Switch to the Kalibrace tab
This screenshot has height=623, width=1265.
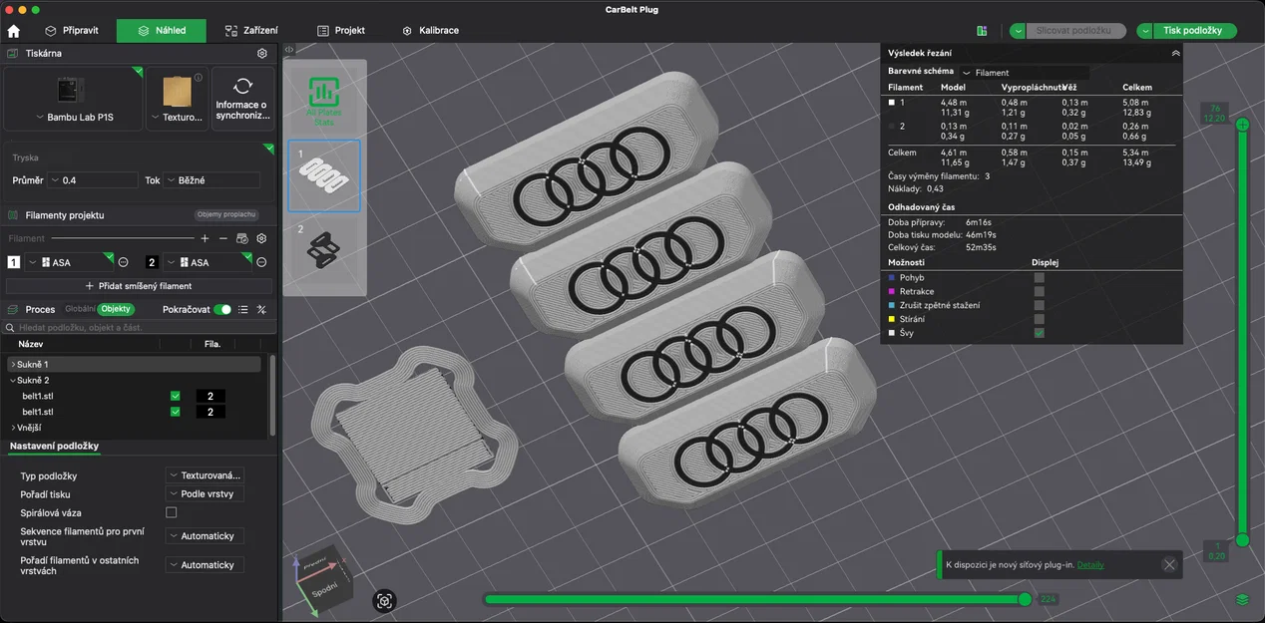[x=430, y=31]
